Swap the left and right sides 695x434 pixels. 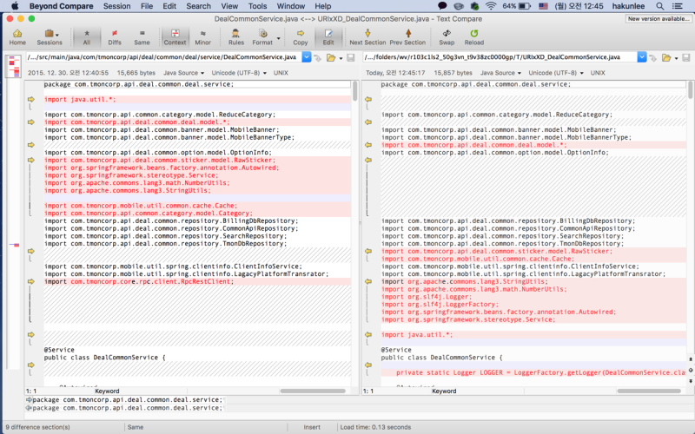447,37
